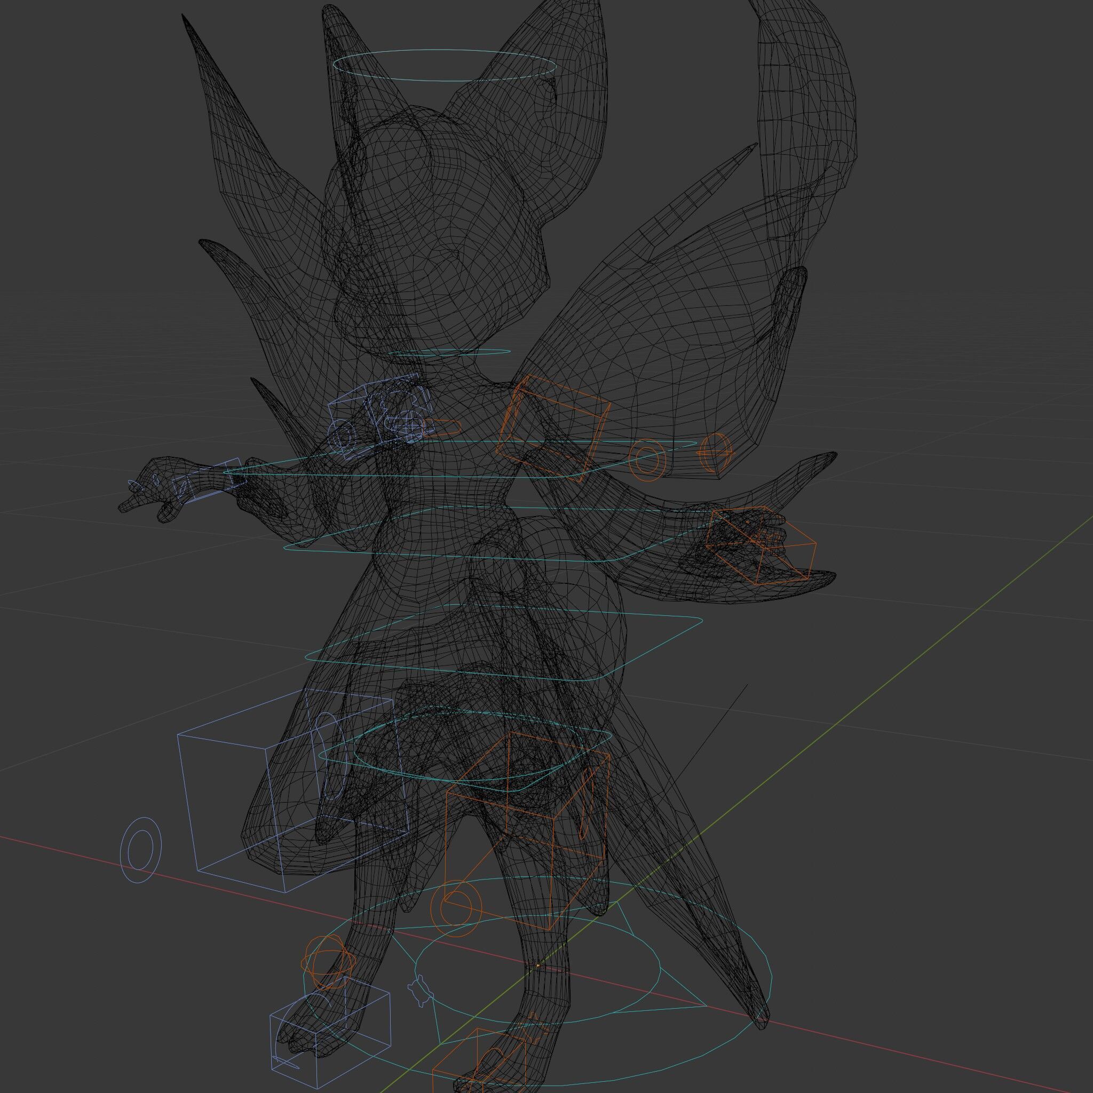This screenshot has height=1093, width=1093.
Task: Select the cyan halo ring above the head
Action: pos(444,65)
